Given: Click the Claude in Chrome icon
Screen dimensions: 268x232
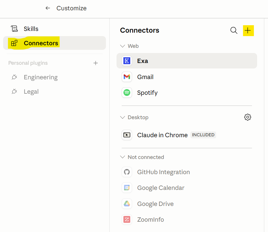Looking at the screenshot, I should click(x=127, y=135).
